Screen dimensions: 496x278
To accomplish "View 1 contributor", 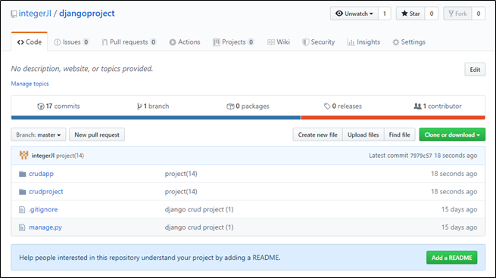I will tap(438, 107).
